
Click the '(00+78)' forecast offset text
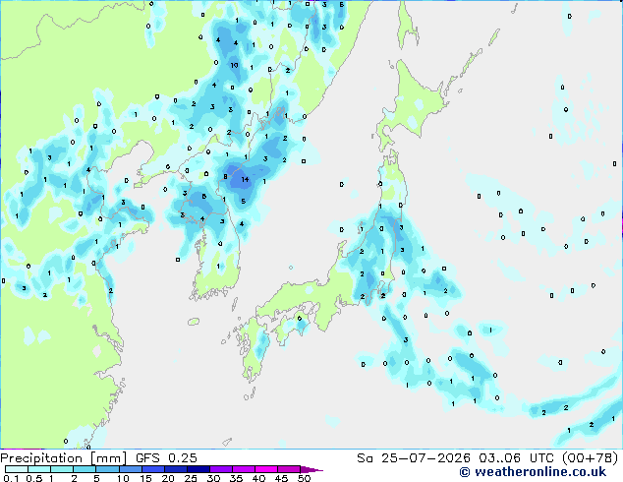pyautogui.click(x=590, y=458)
